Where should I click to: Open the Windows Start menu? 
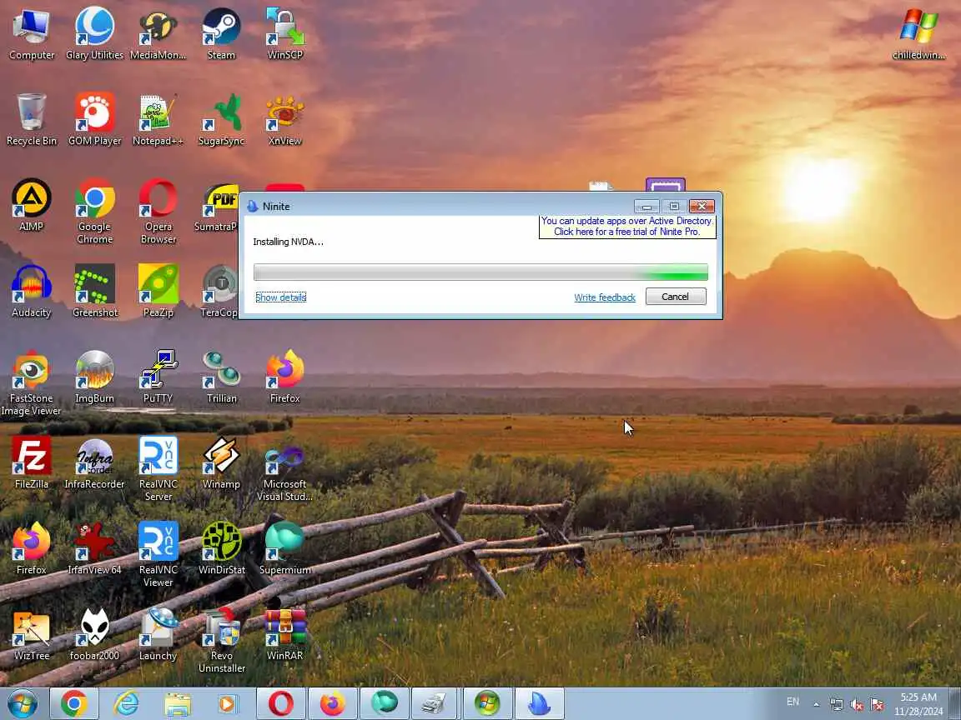click(x=22, y=704)
